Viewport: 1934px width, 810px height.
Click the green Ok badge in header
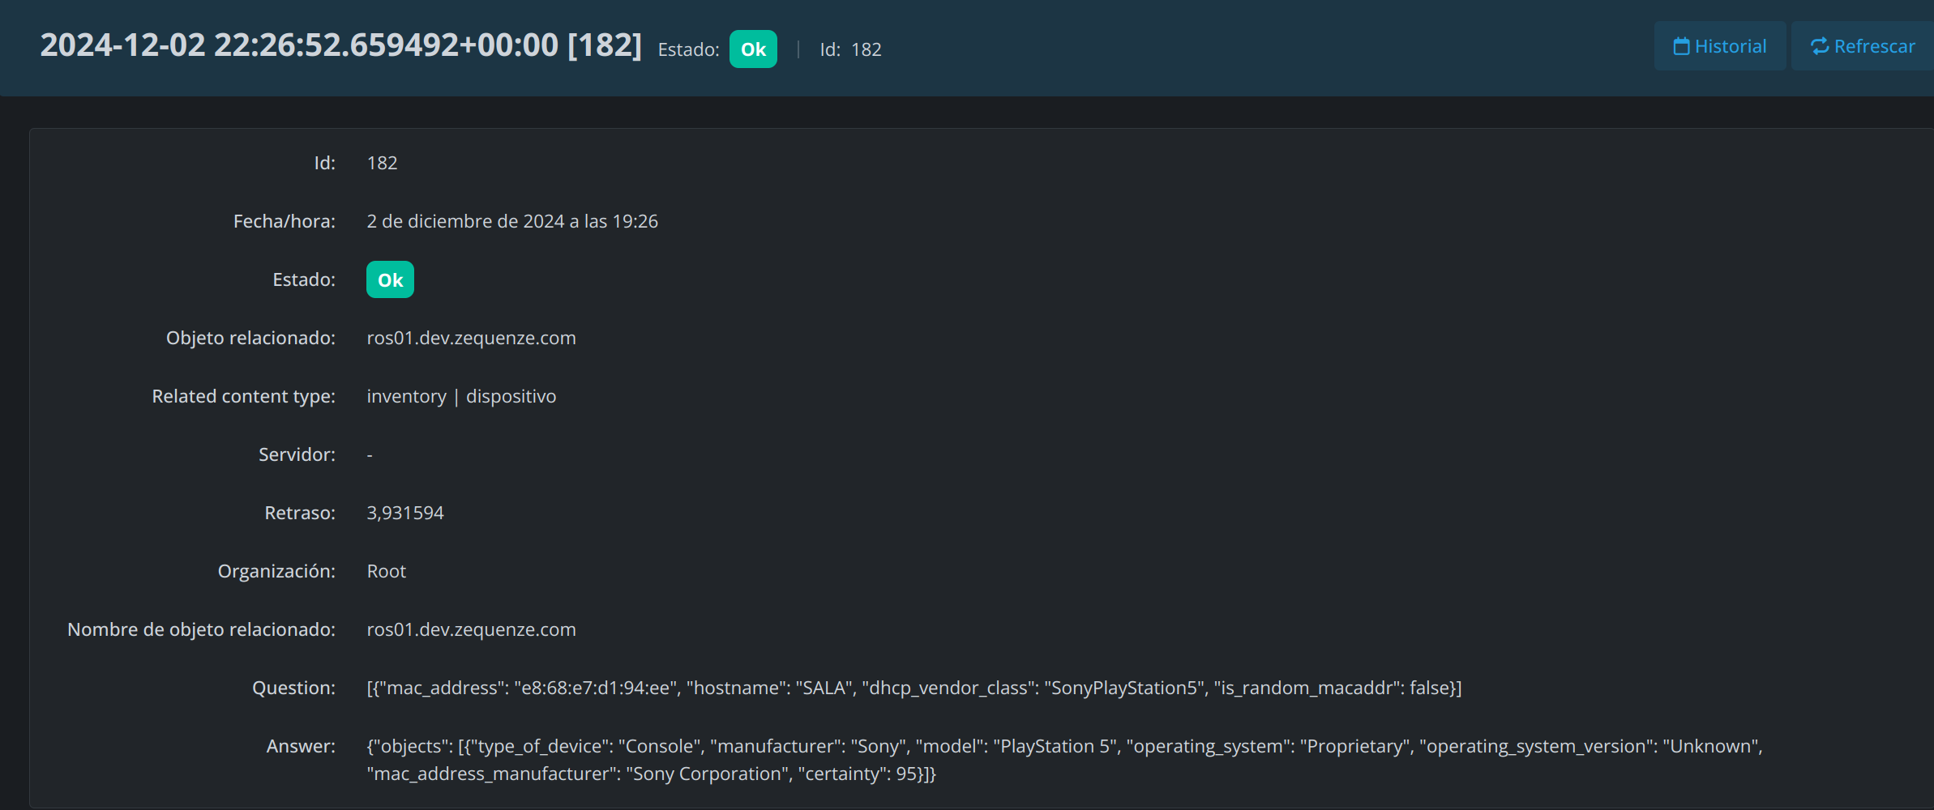[x=753, y=49]
